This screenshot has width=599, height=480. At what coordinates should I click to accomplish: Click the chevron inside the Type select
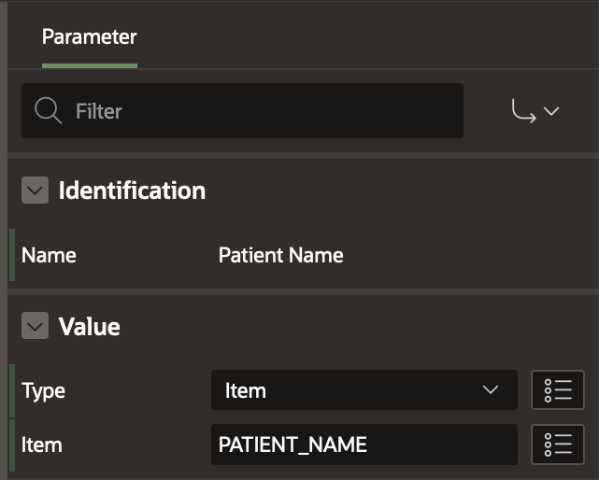pos(491,390)
